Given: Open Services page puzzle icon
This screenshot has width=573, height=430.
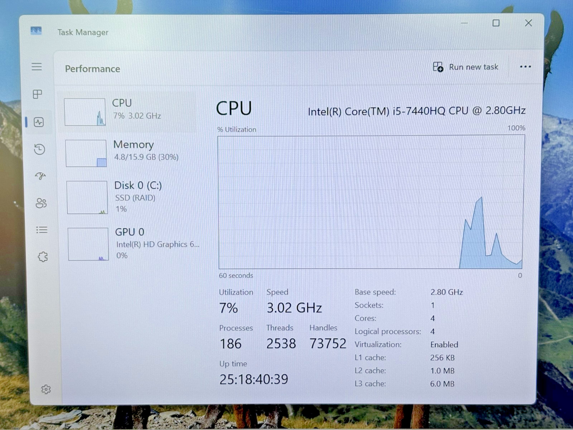Looking at the screenshot, I should point(43,257).
